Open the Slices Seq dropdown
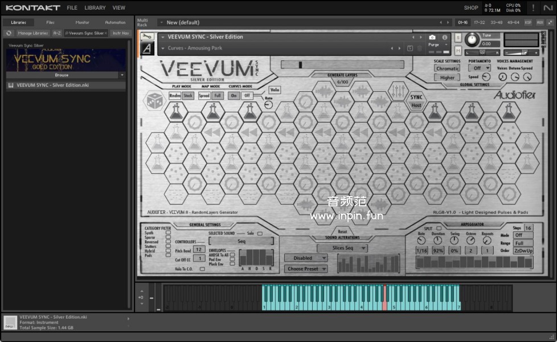The height and width of the screenshot is (342, 557). (x=342, y=248)
